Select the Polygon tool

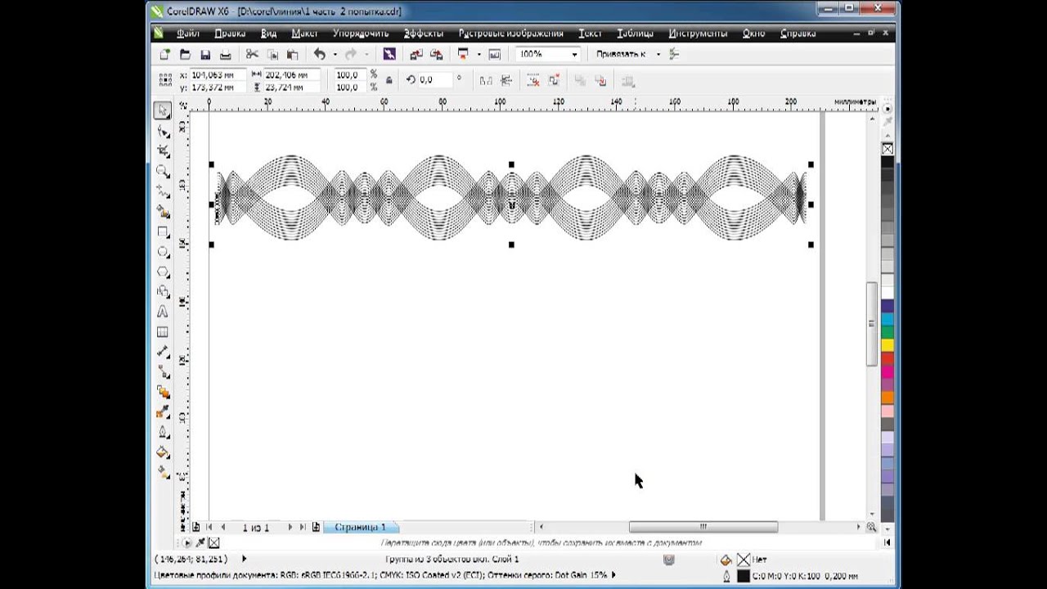[x=164, y=272]
